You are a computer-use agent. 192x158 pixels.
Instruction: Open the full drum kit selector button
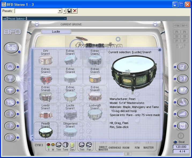11,48
